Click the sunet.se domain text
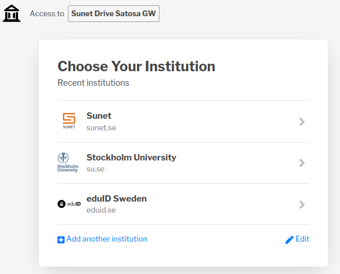 102,127
